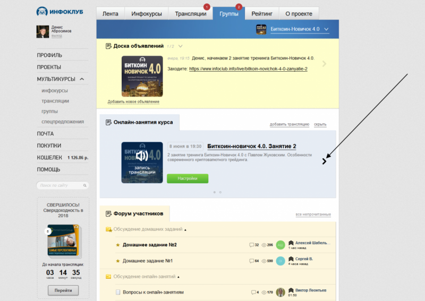This screenshot has height=301, width=425.
Task: Open the ПОМОЩЬ sidebar item
Action: [48, 169]
